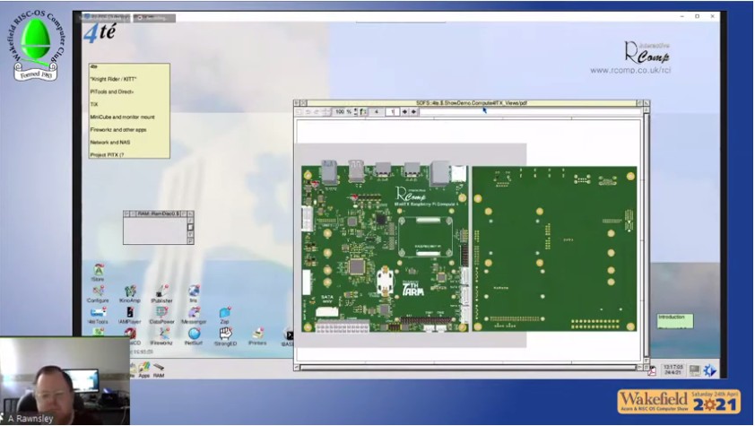755x426 pixels.
Task: Click the icon bar clock showing 13:17
Action: click(673, 369)
